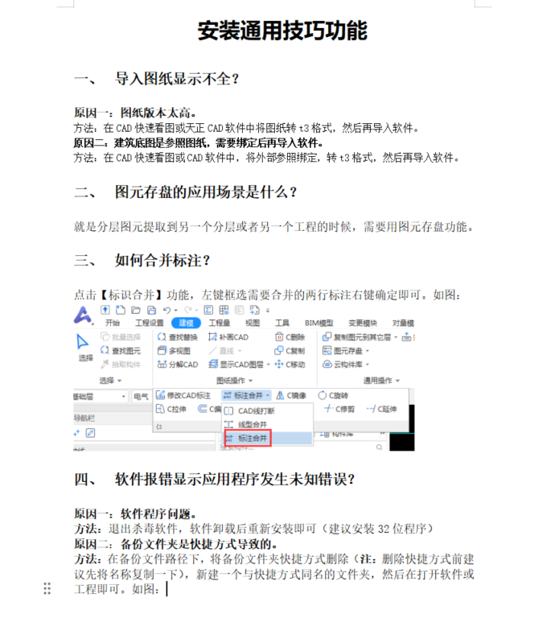The width and height of the screenshot is (555, 643).
Task: Click the 分解CAD icon
Action: point(162,365)
